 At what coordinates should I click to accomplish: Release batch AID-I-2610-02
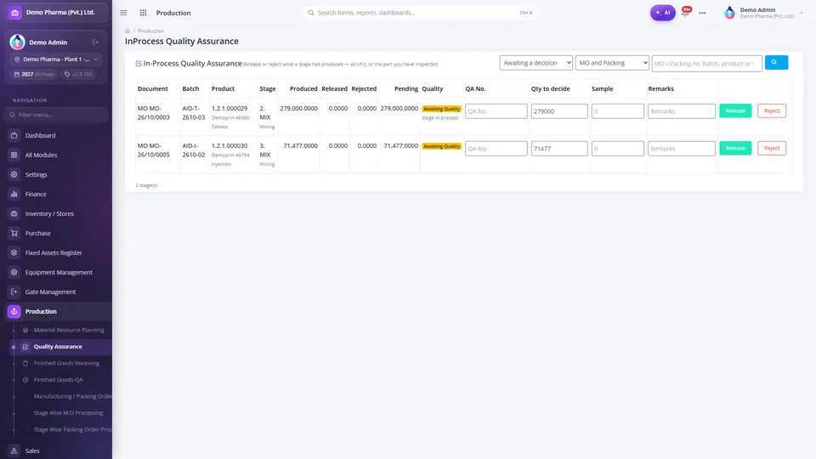click(735, 148)
